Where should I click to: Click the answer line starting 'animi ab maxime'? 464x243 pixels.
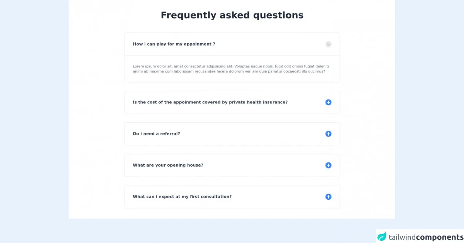click(x=229, y=71)
